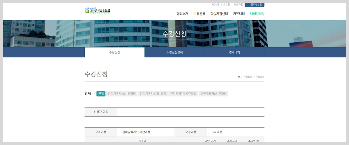Filter by 관리감독자16시간과정

[x=122, y=94]
